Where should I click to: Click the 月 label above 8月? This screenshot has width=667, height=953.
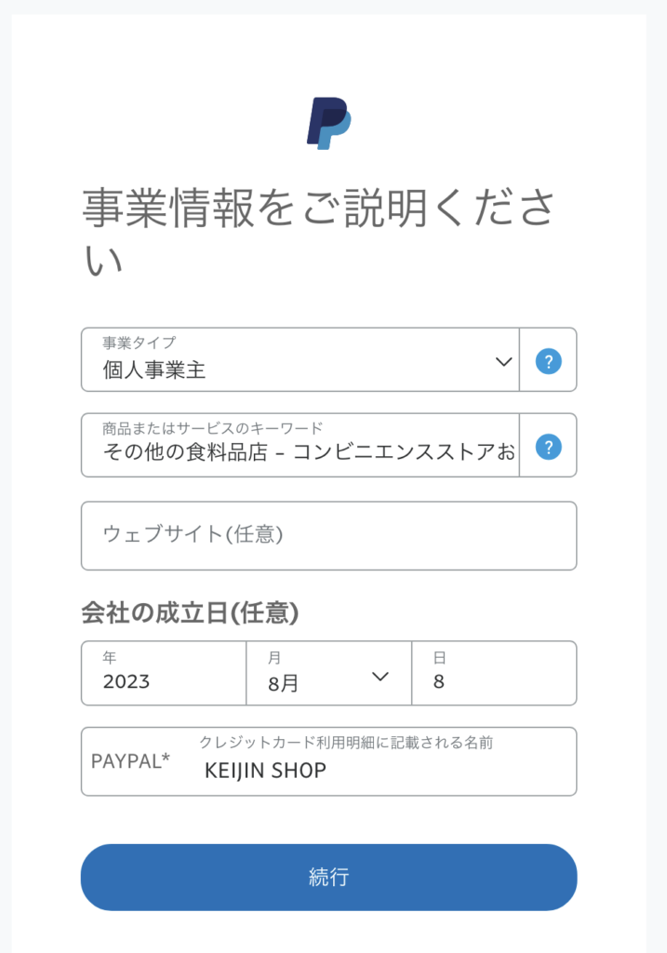coord(273,658)
